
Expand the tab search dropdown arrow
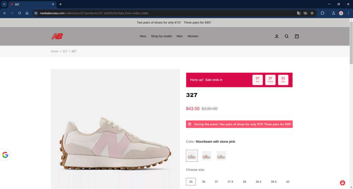pos(4,4)
